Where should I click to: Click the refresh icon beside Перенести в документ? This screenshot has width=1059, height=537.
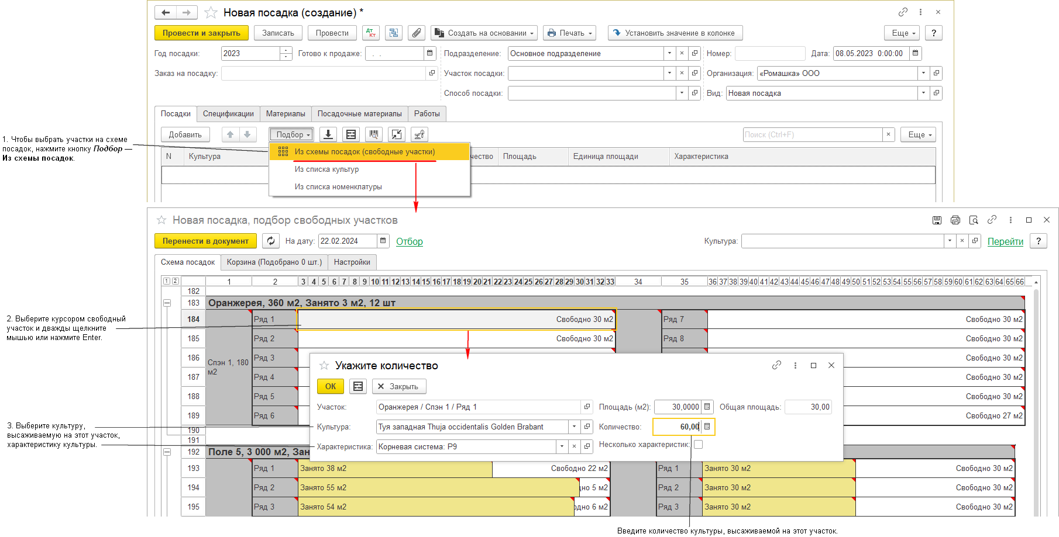pyautogui.click(x=271, y=241)
